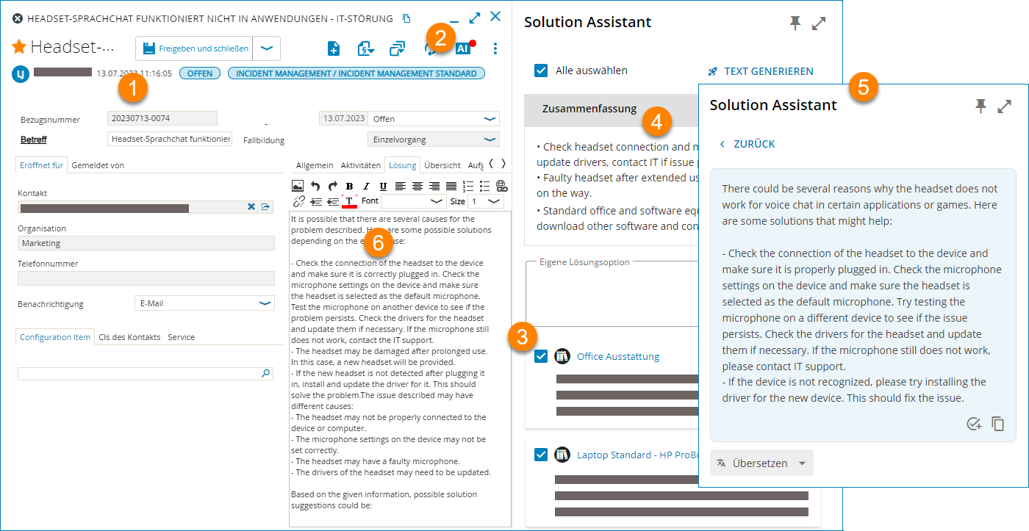Align text left
Viewport: 1029px width, 531px height.
click(401, 186)
